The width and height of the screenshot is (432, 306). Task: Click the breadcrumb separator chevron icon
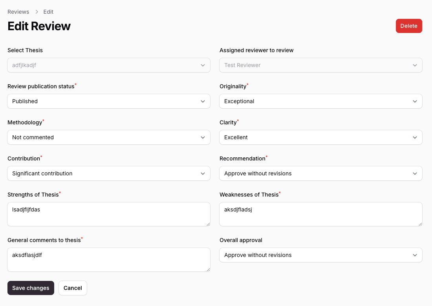point(37,12)
